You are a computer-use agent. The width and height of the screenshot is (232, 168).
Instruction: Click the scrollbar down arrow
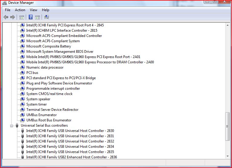pyautogui.click(x=228, y=156)
